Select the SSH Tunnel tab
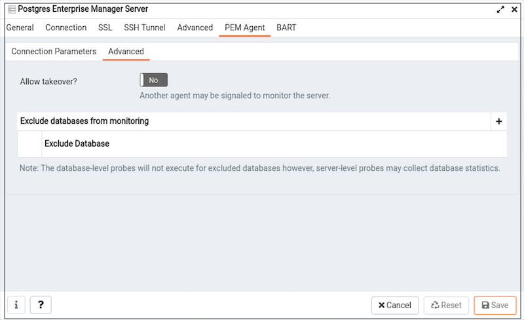This screenshot has width=524, height=320. click(x=144, y=27)
